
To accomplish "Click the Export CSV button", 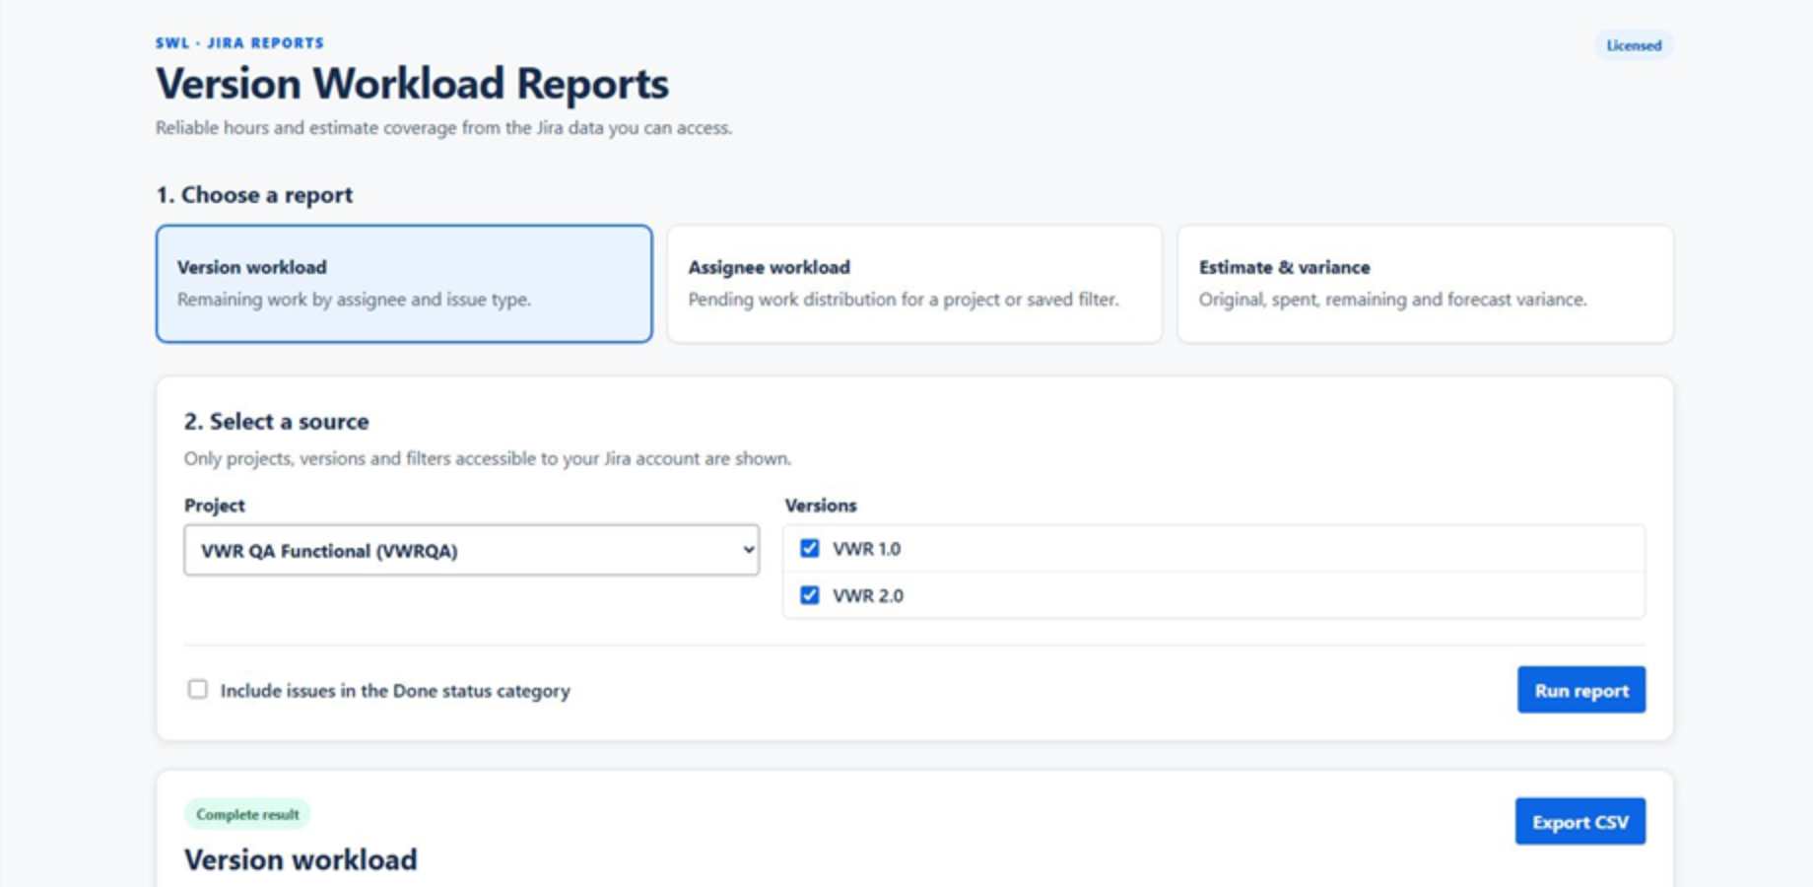I will tap(1580, 821).
